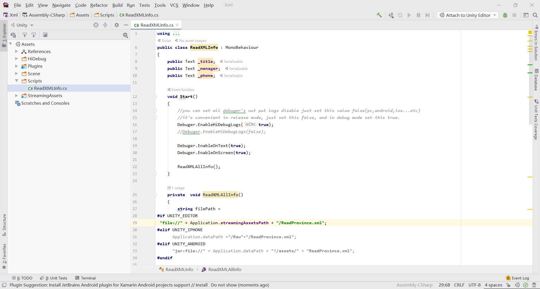Collapse the Scripts folder in tree

pyautogui.click(x=17, y=81)
